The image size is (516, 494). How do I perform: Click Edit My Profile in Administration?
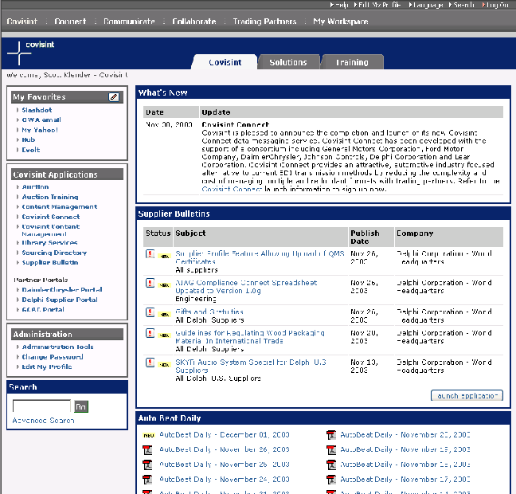[47, 367]
